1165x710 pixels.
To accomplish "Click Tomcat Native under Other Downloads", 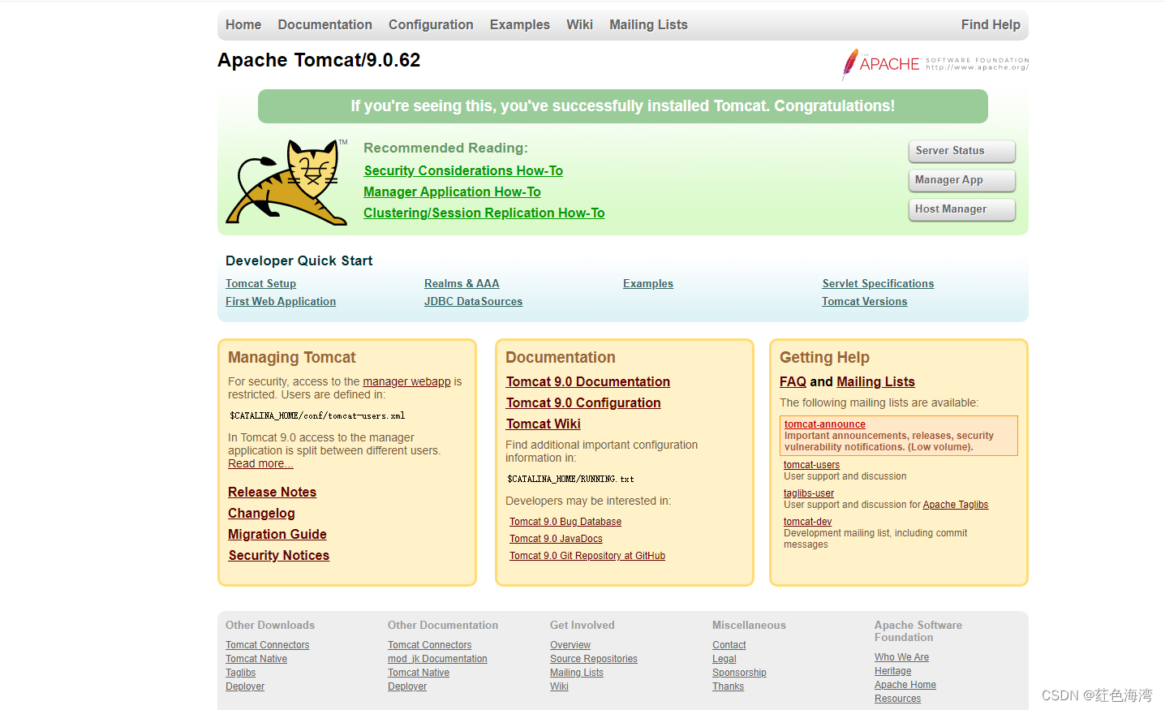I will 256,659.
